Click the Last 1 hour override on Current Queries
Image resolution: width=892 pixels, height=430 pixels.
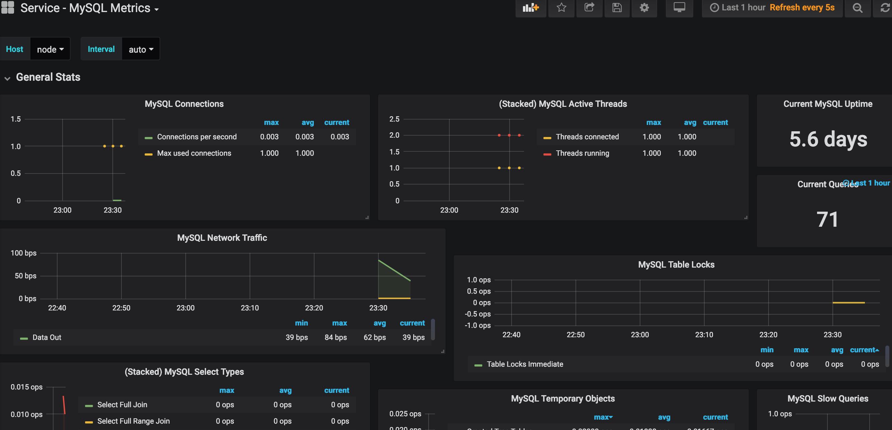[866, 183]
